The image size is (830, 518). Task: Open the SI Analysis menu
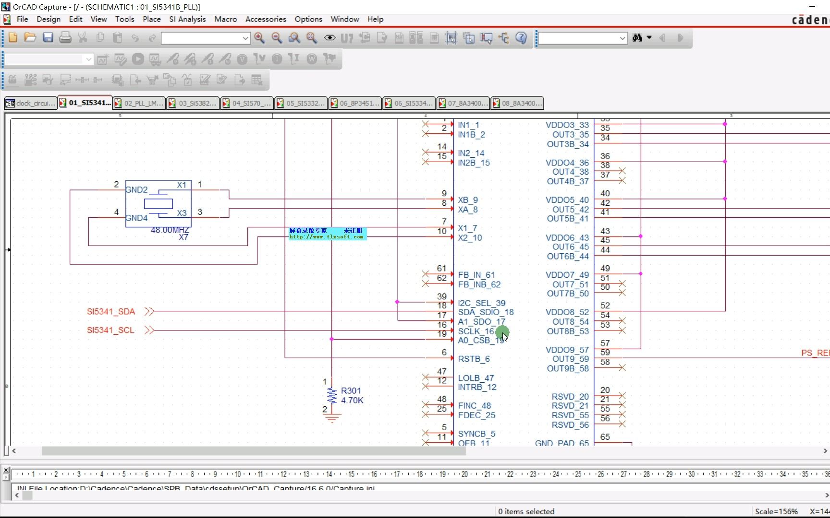(x=187, y=19)
